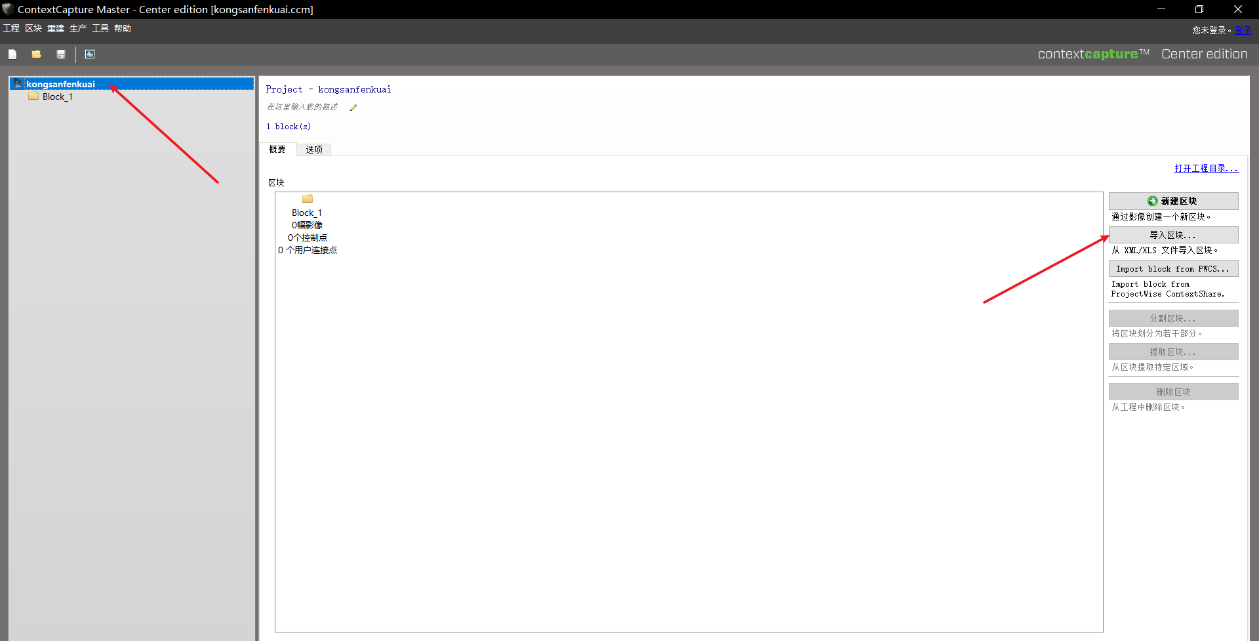Click the pencil icon to edit description

point(353,108)
